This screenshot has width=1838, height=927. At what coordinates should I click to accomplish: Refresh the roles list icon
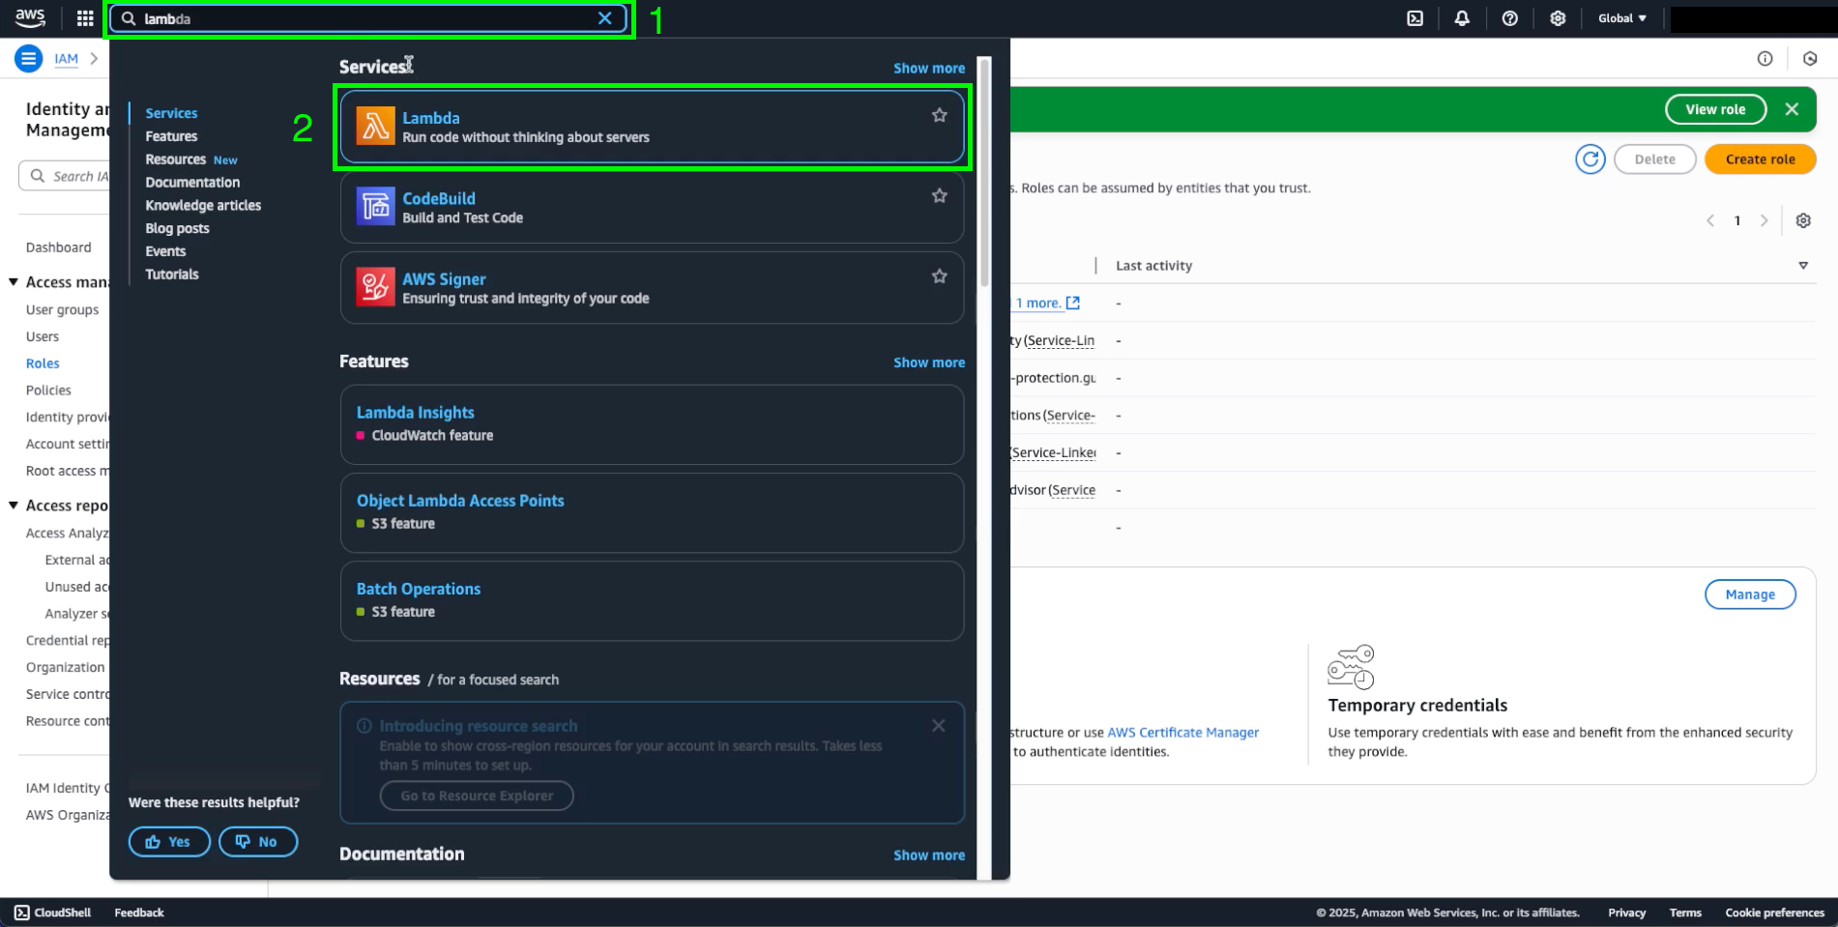click(x=1590, y=159)
